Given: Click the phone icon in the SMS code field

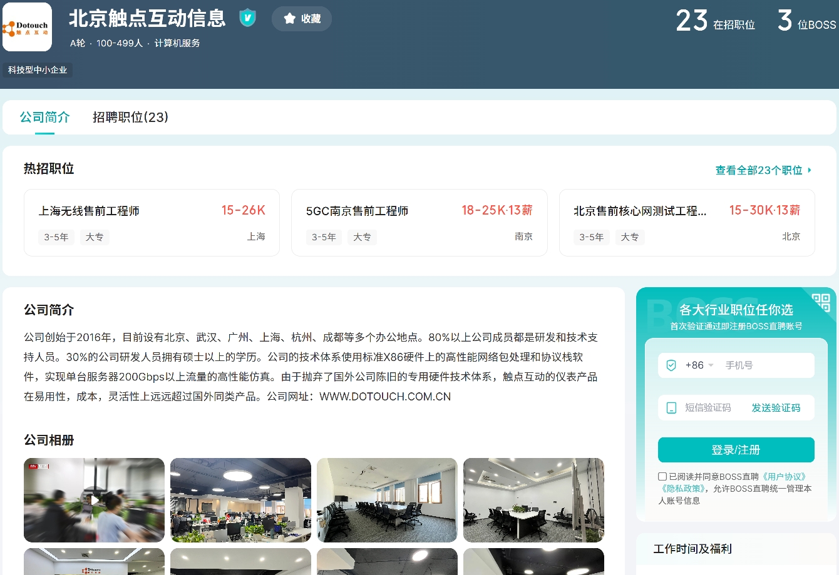Looking at the screenshot, I should point(671,408).
